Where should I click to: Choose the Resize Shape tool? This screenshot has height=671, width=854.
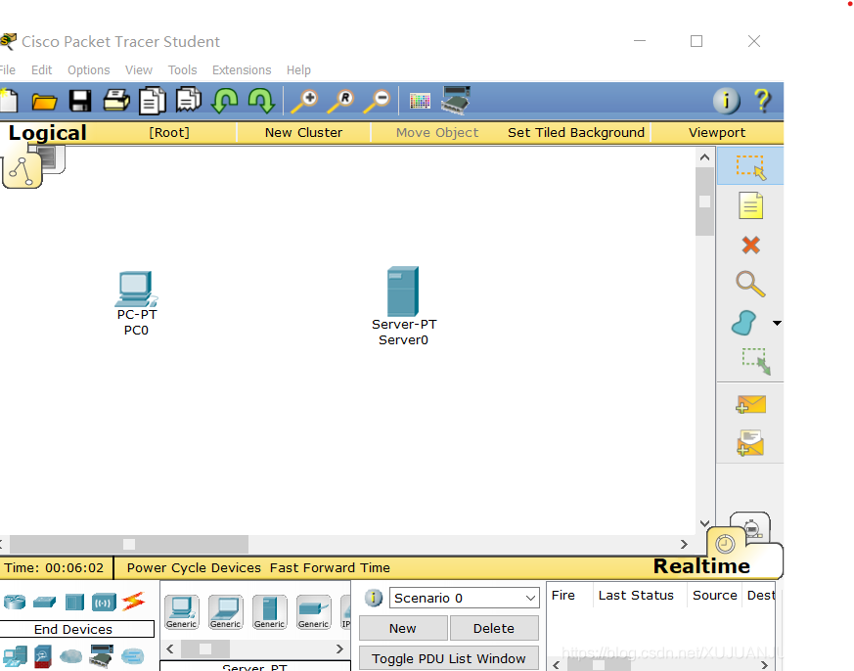[x=756, y=362]
